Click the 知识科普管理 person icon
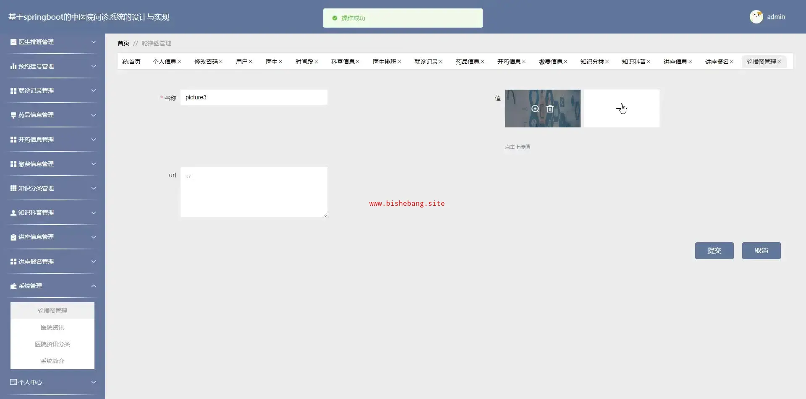 (x=13, y=213)
